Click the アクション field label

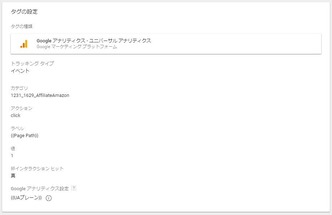tap(22, 108)
